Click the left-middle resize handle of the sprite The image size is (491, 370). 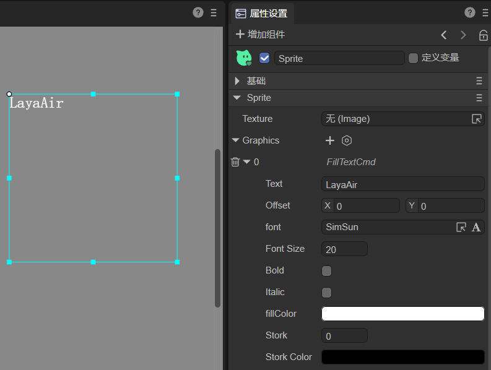[9, 178]
